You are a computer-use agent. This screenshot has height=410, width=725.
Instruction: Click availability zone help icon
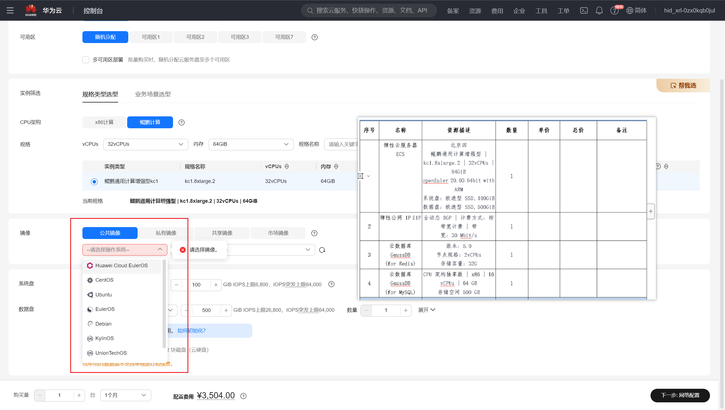[314, 37]
